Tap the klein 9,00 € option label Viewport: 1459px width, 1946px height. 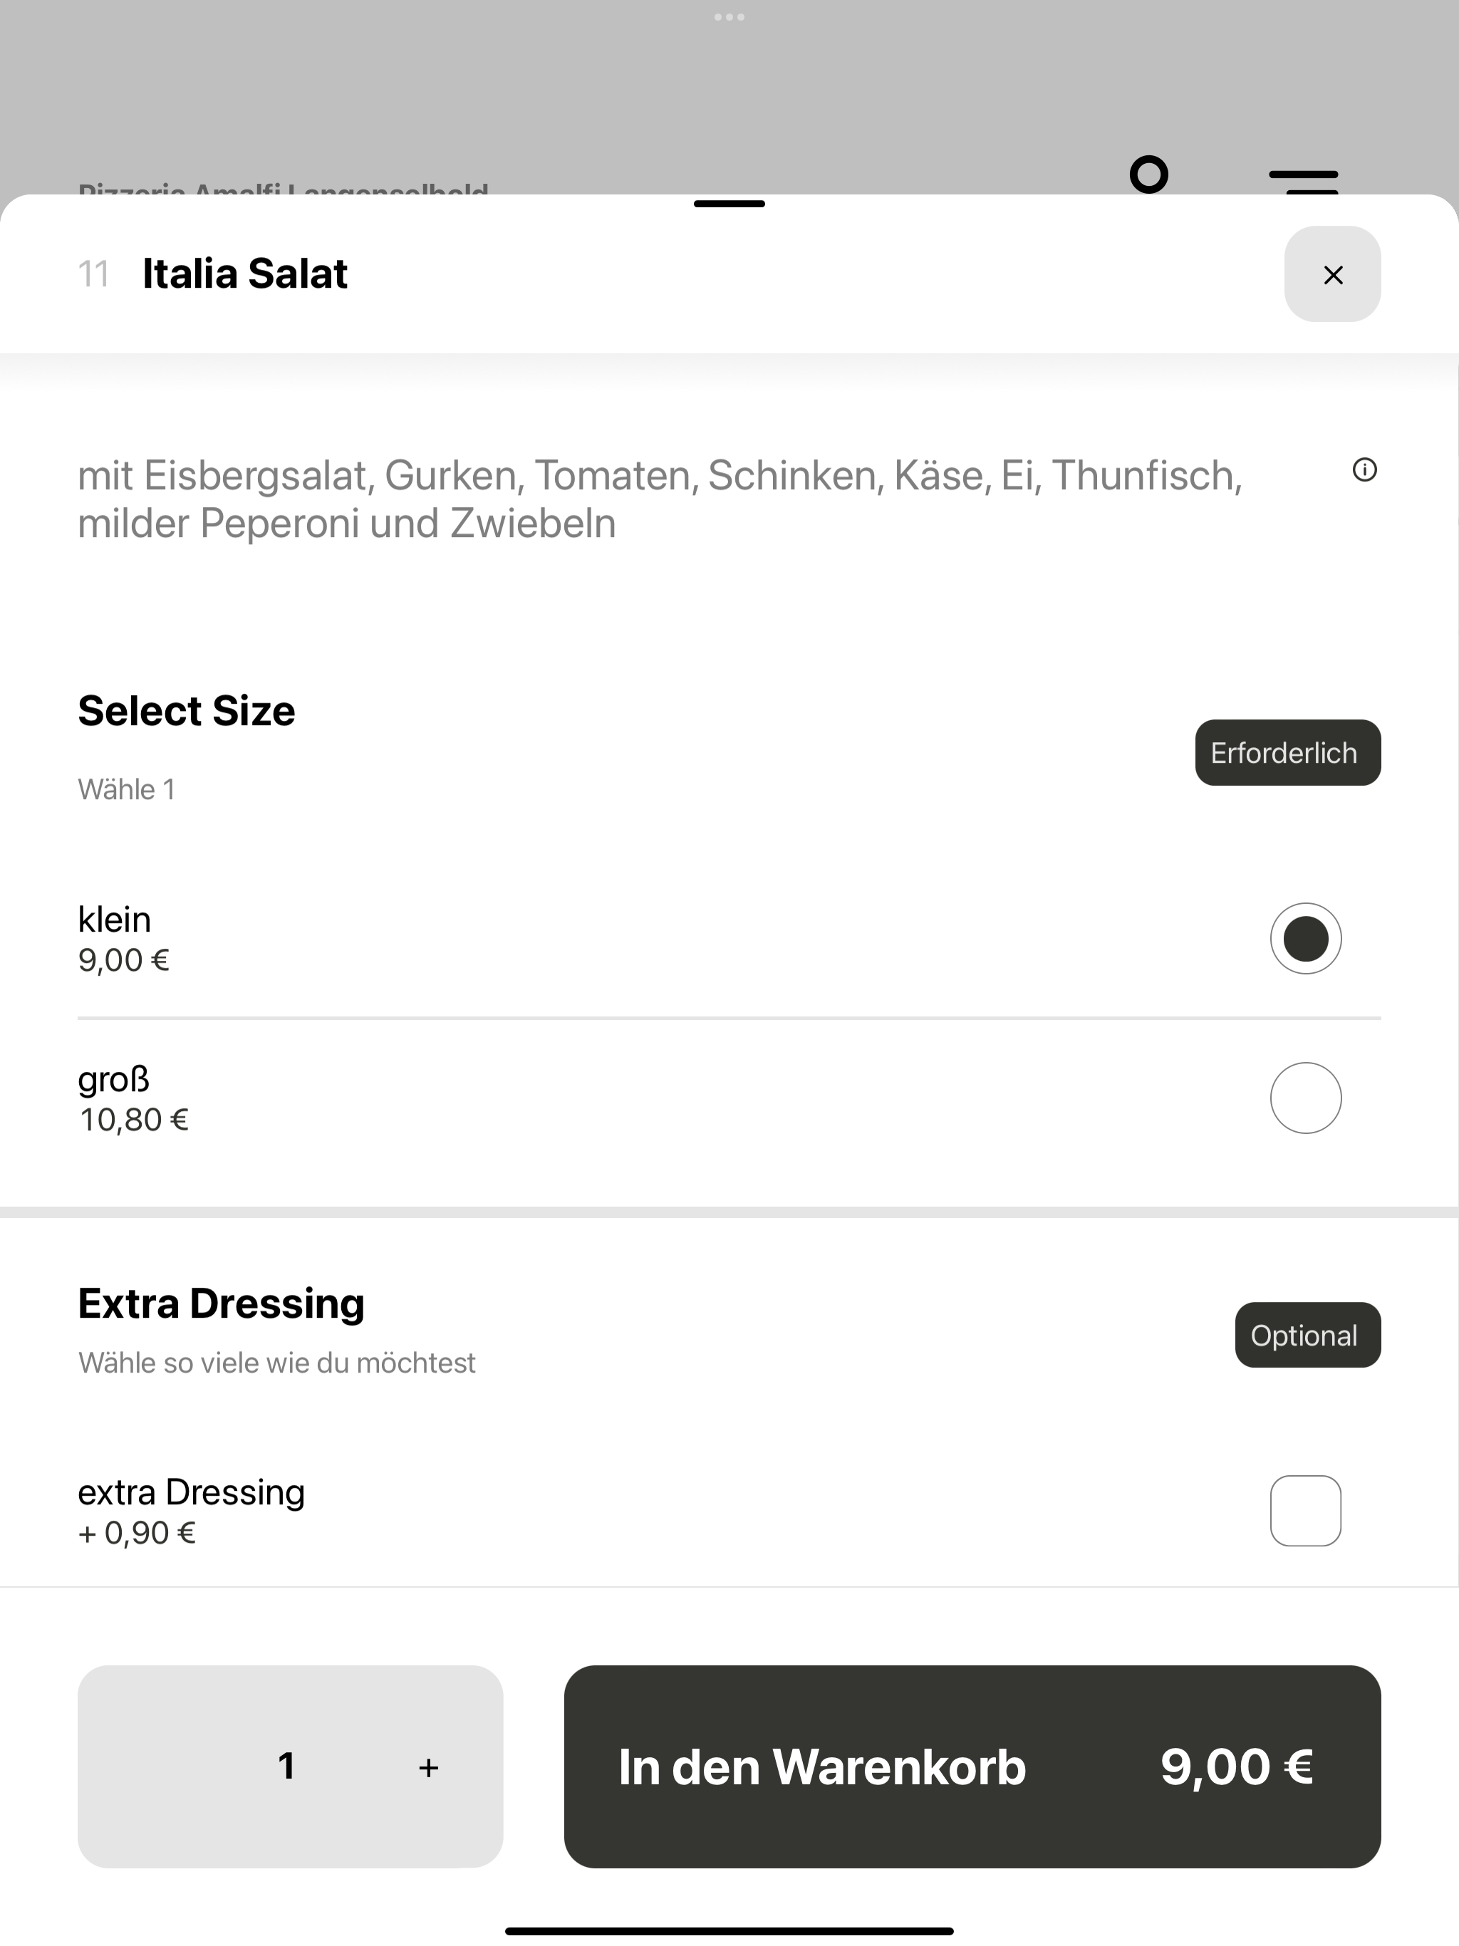pos(123,940)
